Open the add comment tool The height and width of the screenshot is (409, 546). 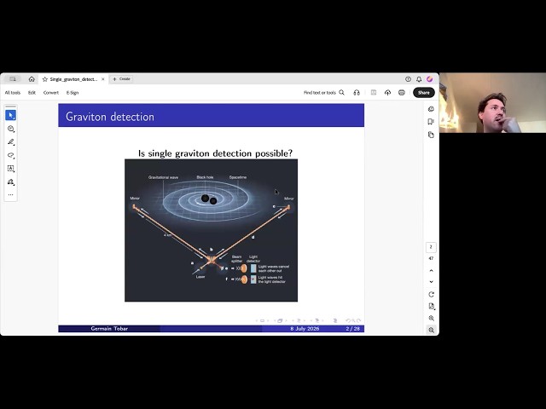tap(10, 129)
